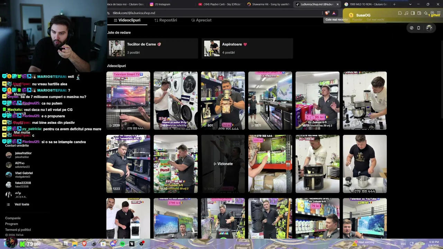Open the TV showroom video with 1871 views
443x249 pixels.
270,101
